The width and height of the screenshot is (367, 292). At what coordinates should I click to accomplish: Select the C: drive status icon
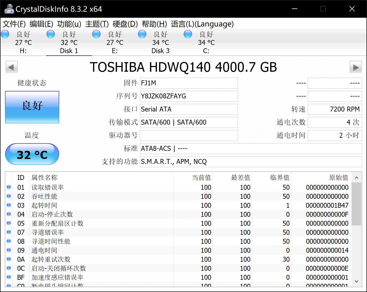pyautogui.click(x=187, y=34)
